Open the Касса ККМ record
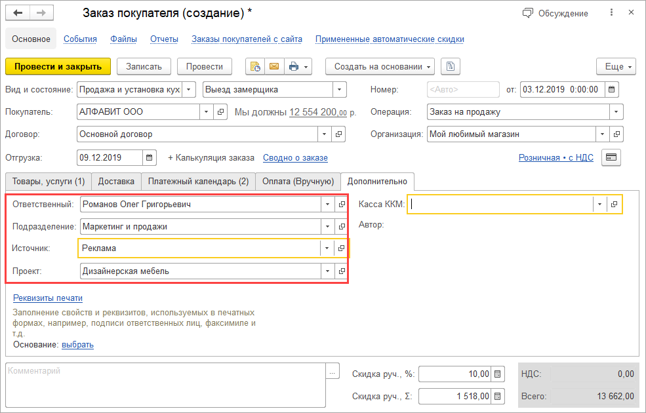The width and height of the screenshot is (646, 413). [614, 205]
